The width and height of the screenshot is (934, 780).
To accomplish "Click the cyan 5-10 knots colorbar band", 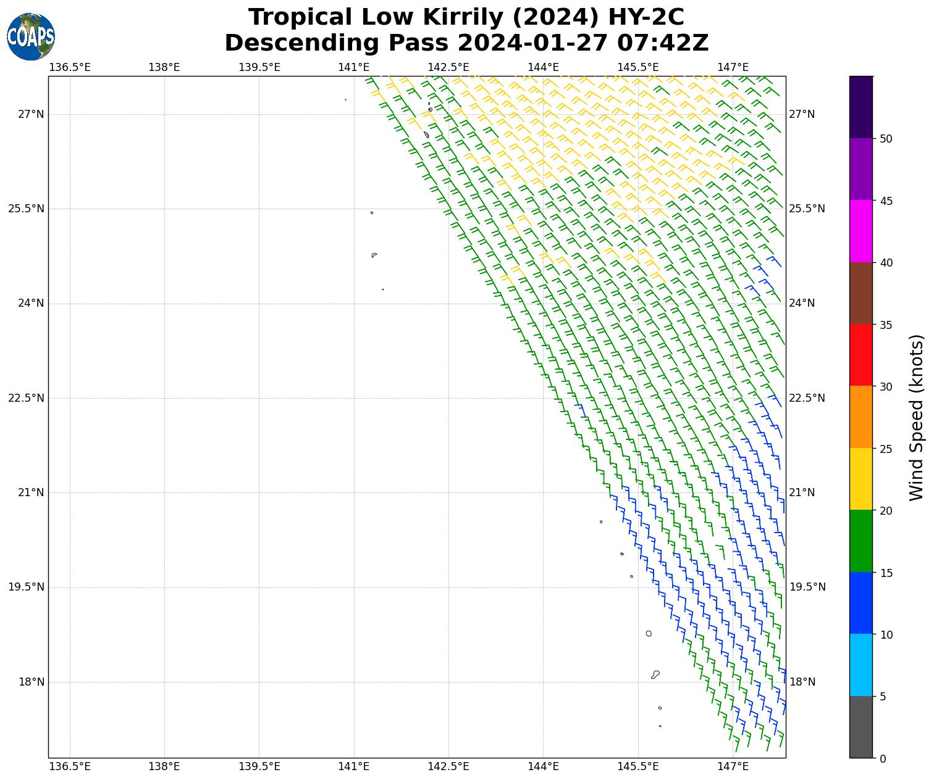I will click(x=860, y=665).
